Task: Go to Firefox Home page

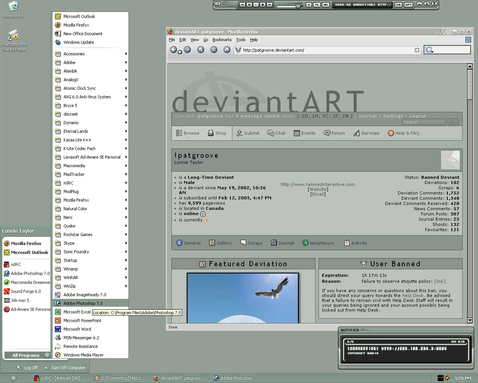Action: 227,49
